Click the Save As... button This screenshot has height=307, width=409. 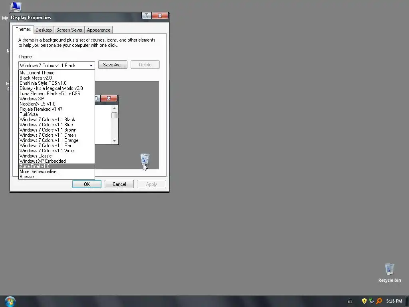click(x=113, y=65)
